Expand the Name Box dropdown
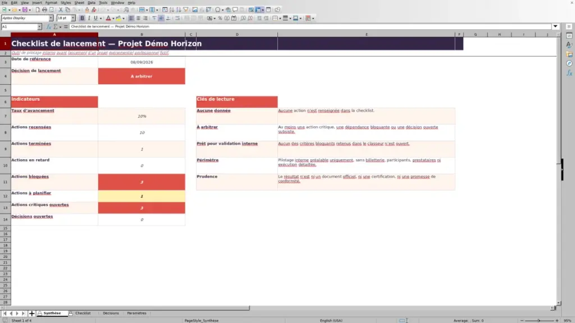 click(x=39, y=27)
